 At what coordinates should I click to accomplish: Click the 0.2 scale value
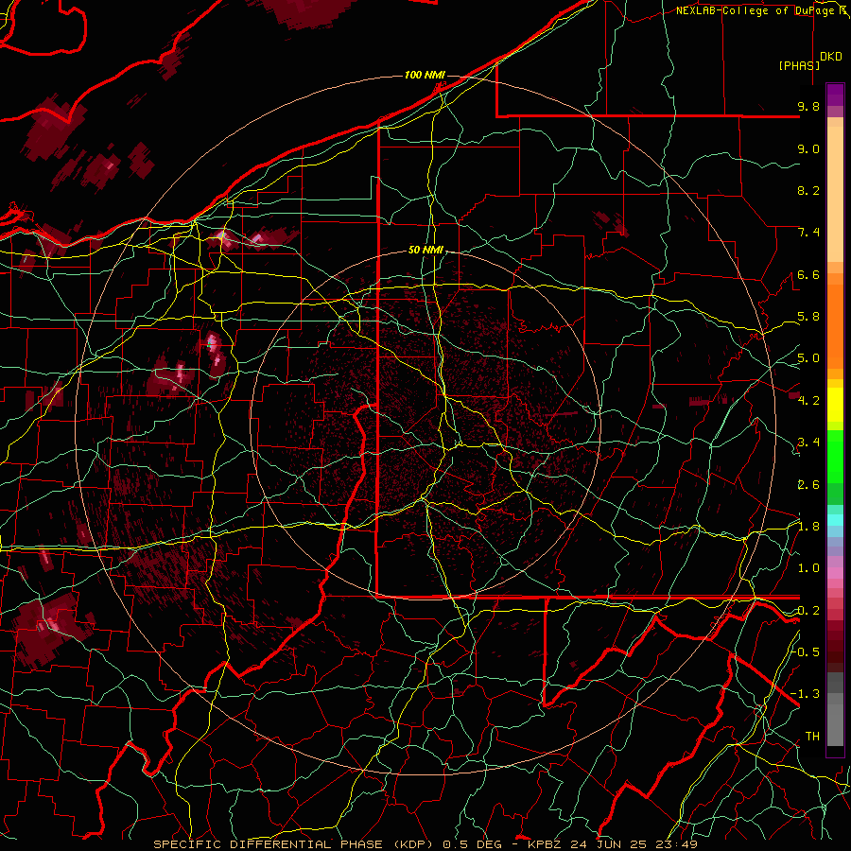pyautogui.click(x=808, y=611)
